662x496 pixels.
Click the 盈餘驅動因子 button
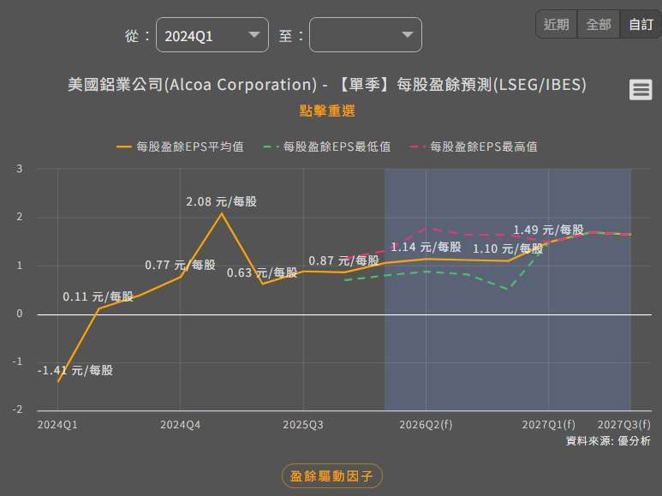pos(331,475)
